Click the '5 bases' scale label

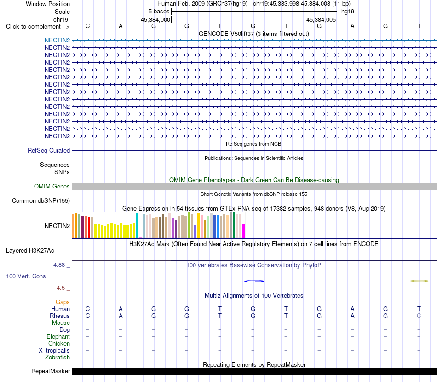(159, 12)
